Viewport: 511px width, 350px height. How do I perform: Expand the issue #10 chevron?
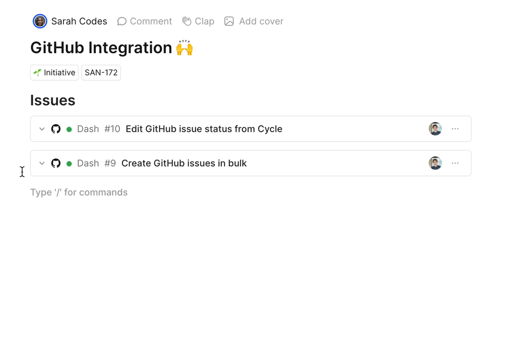[x=42, y=129]
